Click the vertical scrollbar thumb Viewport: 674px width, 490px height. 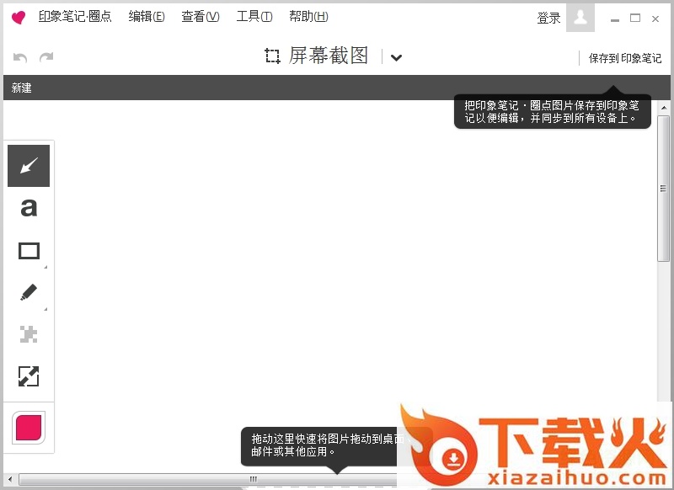point(664,189)
